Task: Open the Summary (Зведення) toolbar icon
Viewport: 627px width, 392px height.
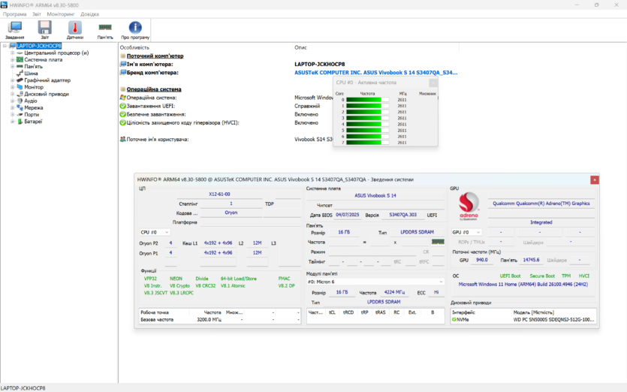Action: (x=15, y=30)
